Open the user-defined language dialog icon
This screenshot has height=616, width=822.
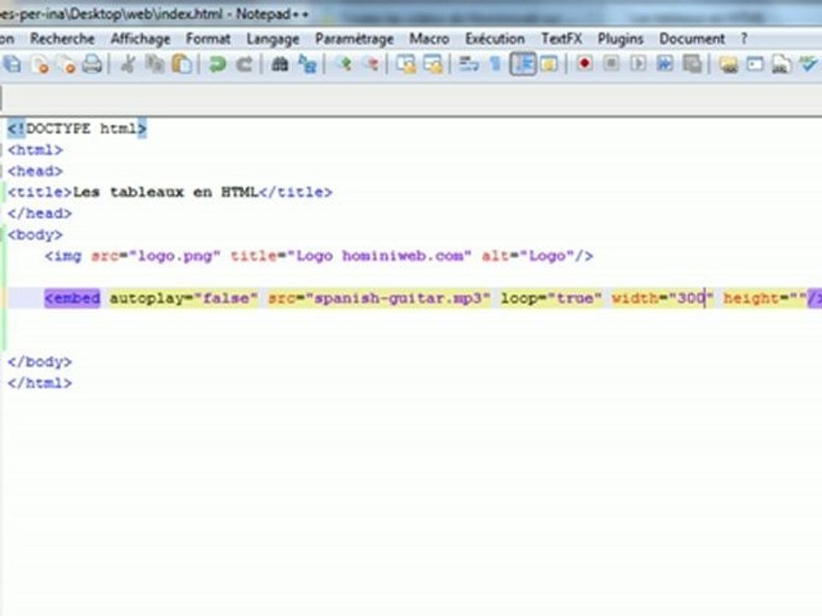point(549,64)
